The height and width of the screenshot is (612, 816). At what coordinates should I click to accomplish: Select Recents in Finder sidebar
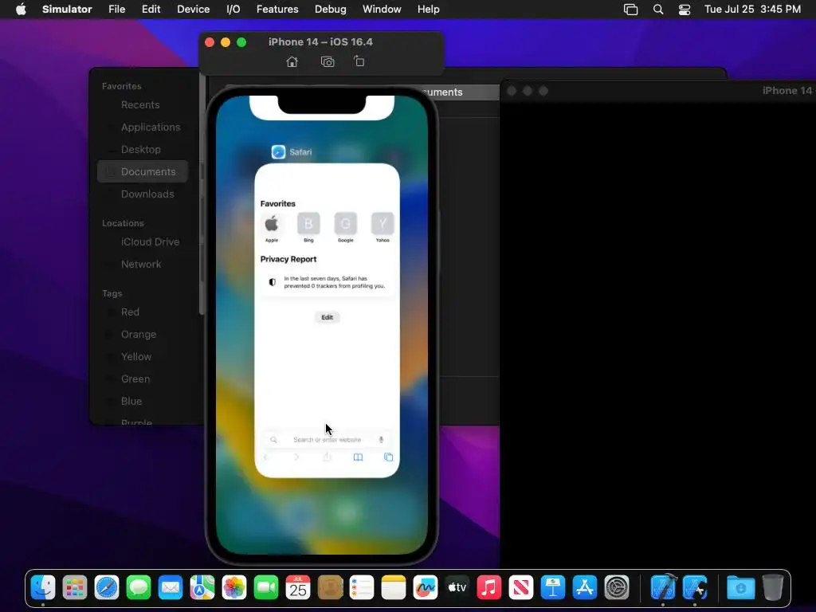click(140, 104)
